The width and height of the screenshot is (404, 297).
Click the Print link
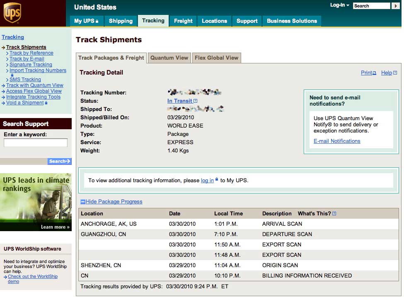click(x=366, y=73)
